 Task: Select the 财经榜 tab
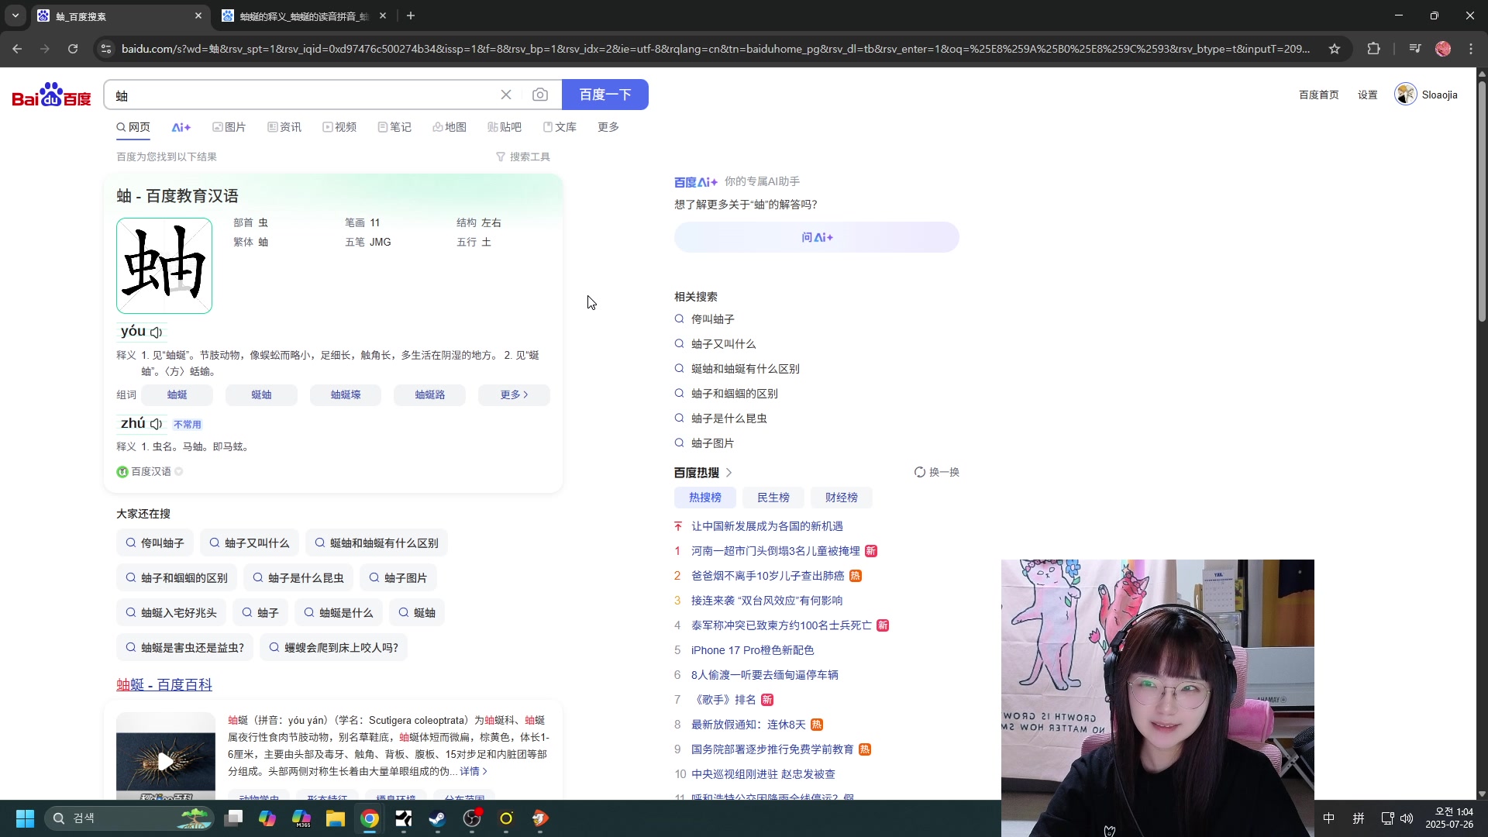click(842, 498)
